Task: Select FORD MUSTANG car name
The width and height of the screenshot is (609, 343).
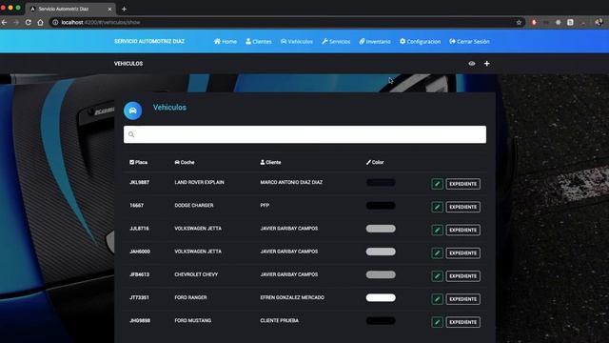Action: pos(193,320)
